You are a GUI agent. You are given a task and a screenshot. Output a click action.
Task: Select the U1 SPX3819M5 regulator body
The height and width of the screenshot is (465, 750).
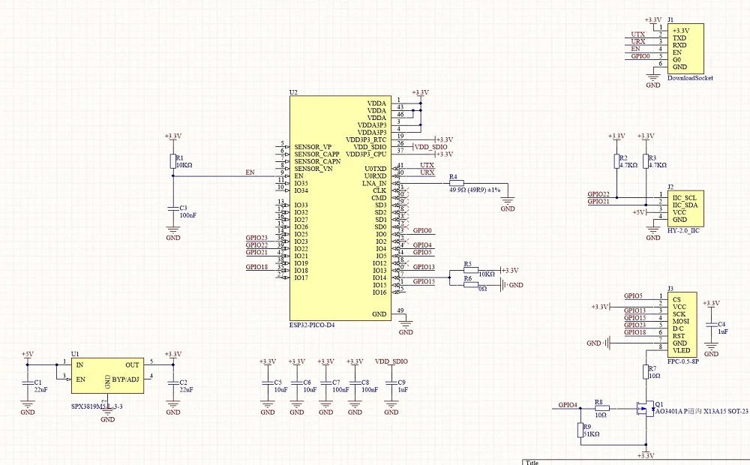[x=107, y=376]
